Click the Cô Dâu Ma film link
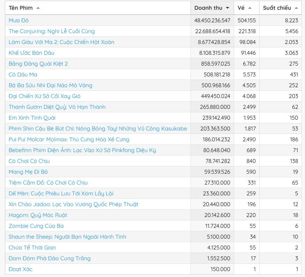The width and height of the screenshot is (305, 277). 23,75
